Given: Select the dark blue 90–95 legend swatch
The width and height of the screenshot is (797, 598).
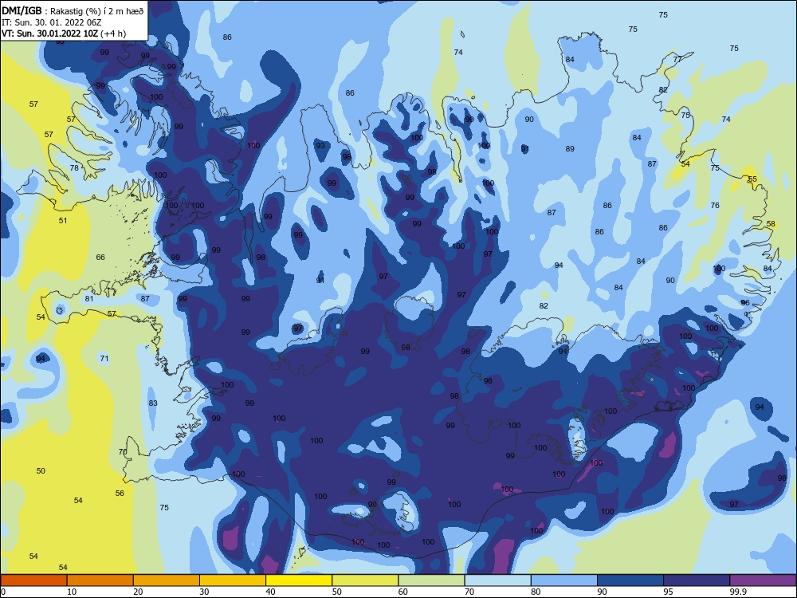Looking at the screenshot, I should pos(630,580).
